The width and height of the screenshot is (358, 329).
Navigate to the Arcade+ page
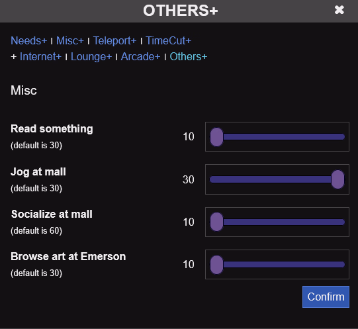tap(140, 57)
